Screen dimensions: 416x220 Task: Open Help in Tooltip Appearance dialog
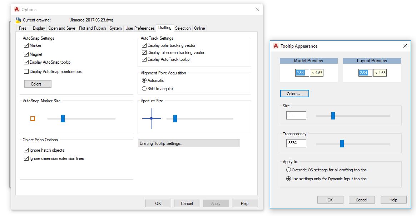393,200
